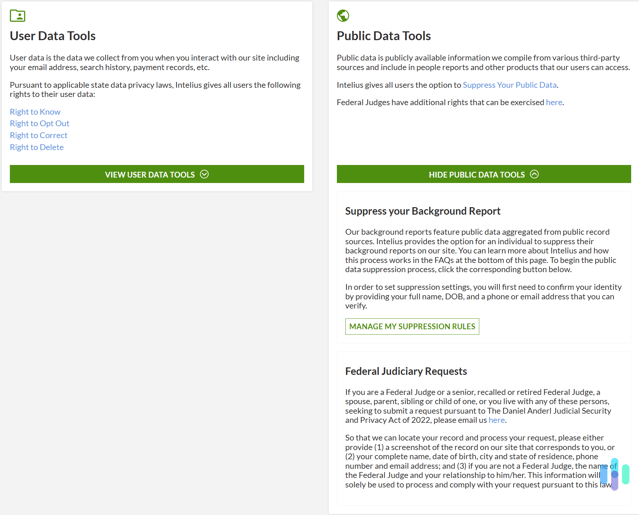Image resolution: width=639 pixels, height=515 pixels.
Task: Select the Federal Judiciary Requests heading
Action: point(406,371)
